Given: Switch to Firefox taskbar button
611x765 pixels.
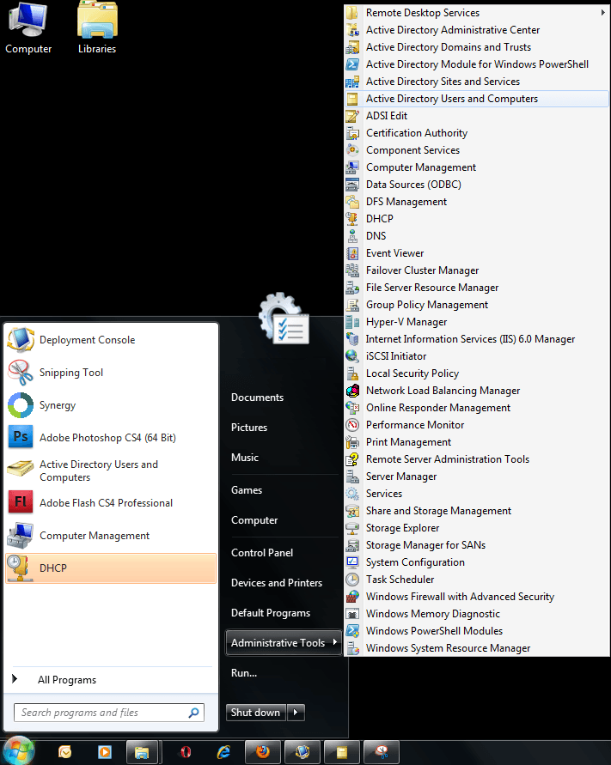Looking at the screenshot, I should pos(263,752).
